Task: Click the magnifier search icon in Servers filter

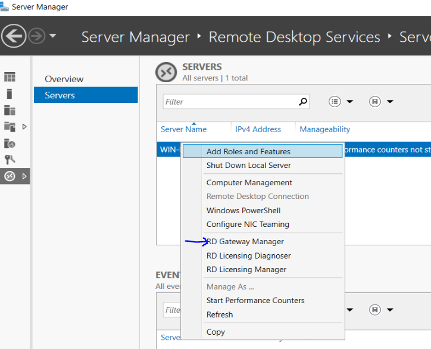Action: 303,102
